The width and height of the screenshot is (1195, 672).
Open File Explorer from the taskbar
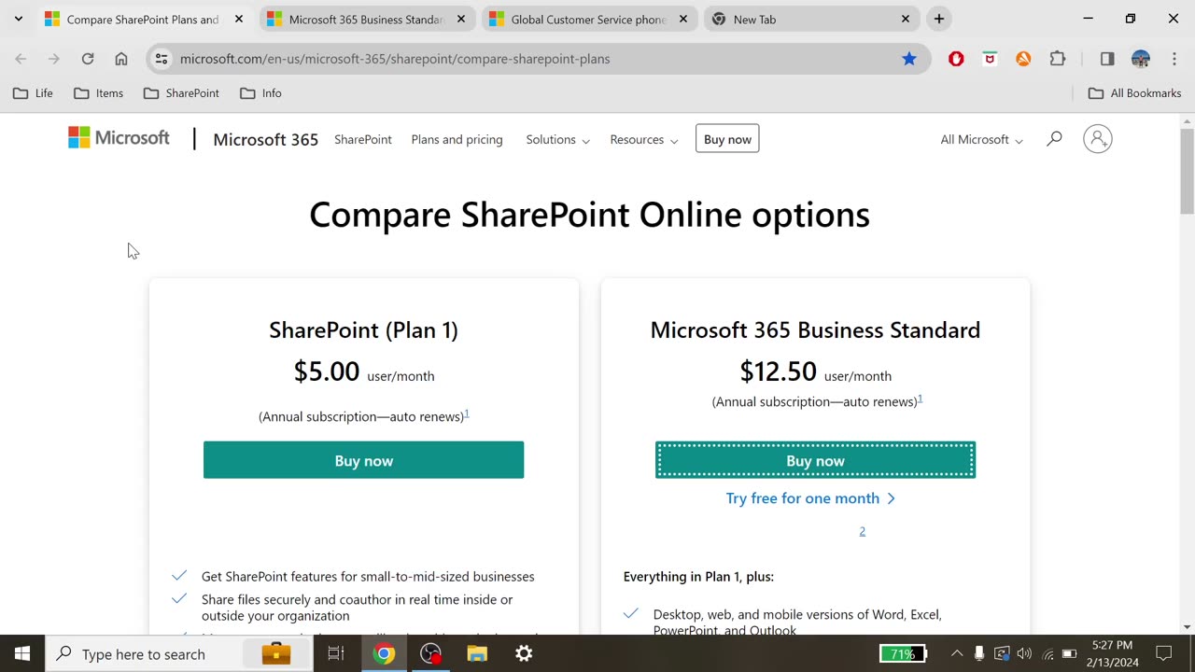477,653
